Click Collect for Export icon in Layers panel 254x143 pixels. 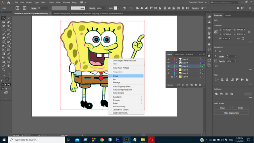pos(178,85)
